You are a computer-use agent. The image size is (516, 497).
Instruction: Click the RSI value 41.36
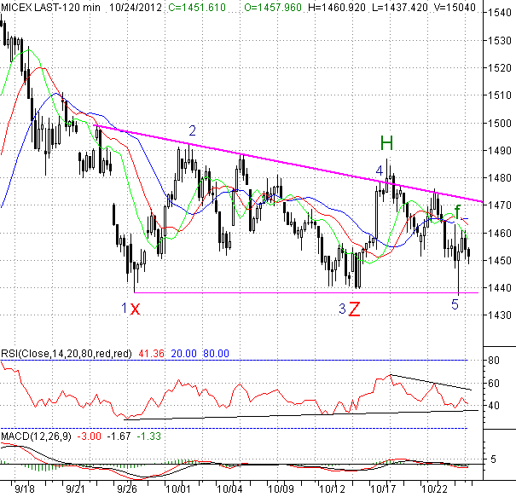tap(151, 354)
